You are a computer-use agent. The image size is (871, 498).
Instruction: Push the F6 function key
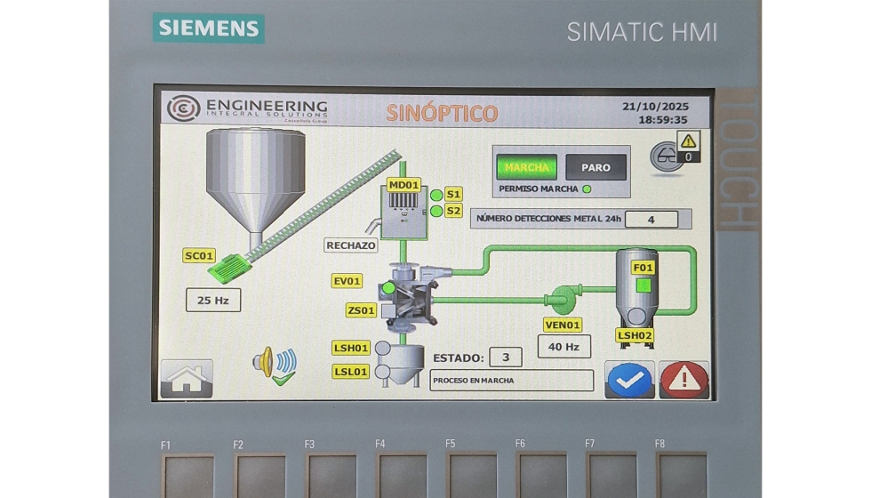point(542,475)
